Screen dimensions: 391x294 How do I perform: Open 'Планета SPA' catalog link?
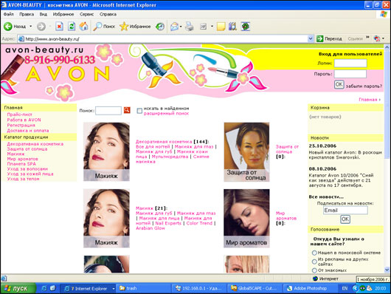coord(21,164)
